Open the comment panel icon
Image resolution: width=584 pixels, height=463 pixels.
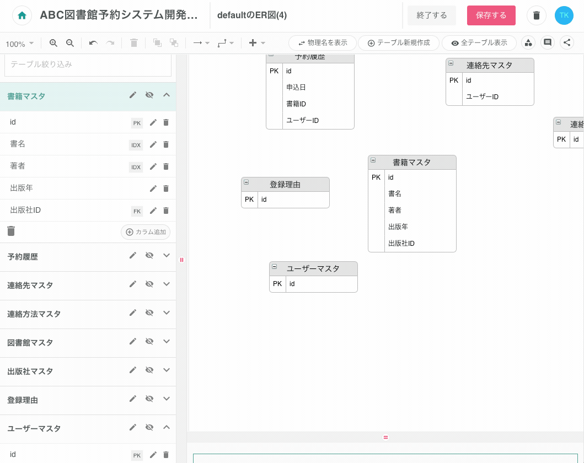pyautogui.click(x=548, y=42)
